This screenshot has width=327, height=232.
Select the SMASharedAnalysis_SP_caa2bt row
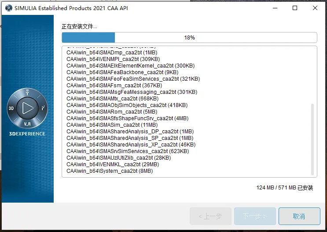click(130, 138)
